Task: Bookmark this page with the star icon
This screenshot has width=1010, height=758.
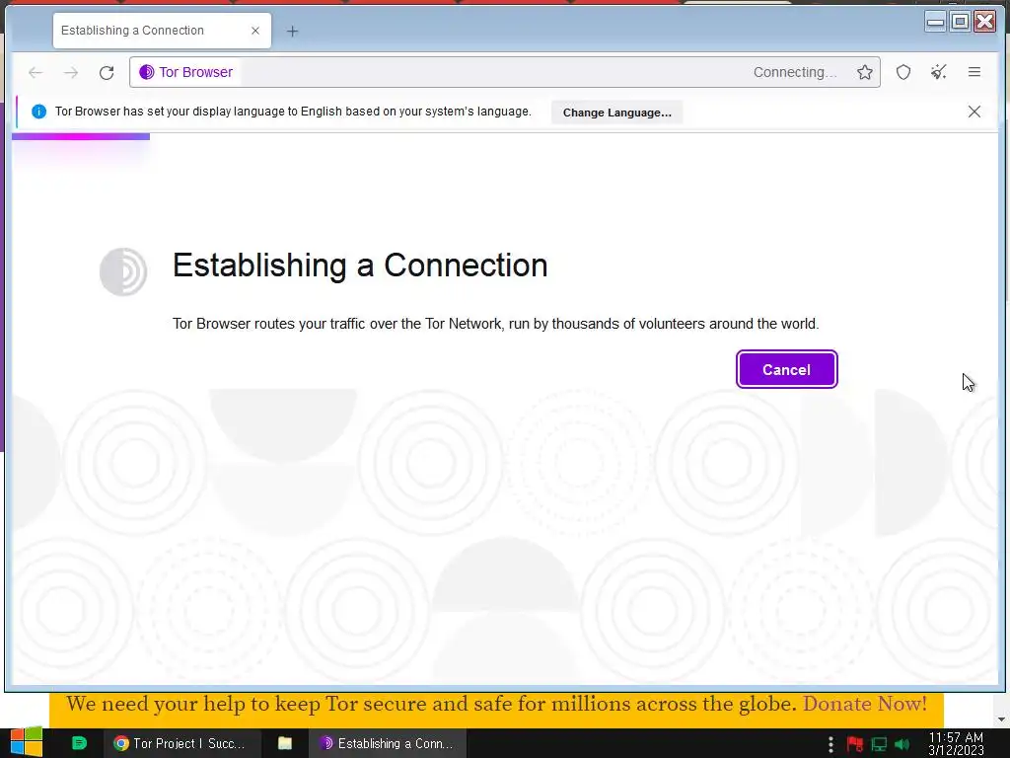Action: 864,72
